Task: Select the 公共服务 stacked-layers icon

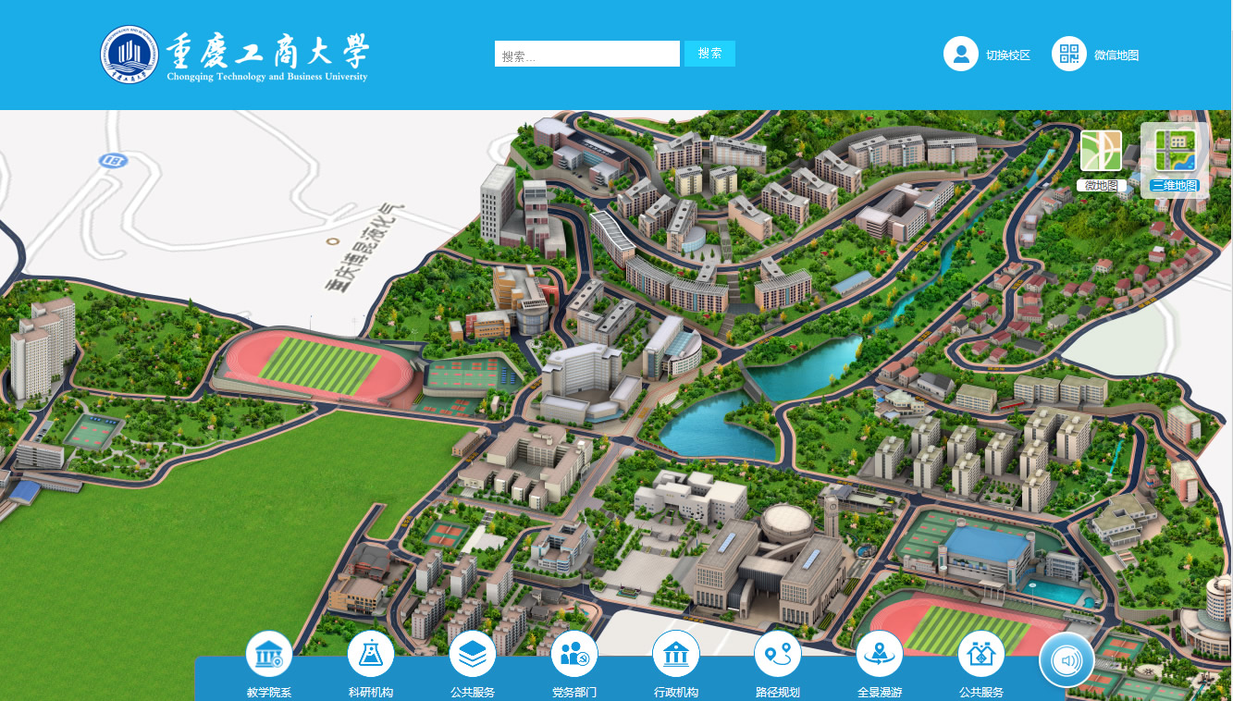Action: click(x=473, y=655)
